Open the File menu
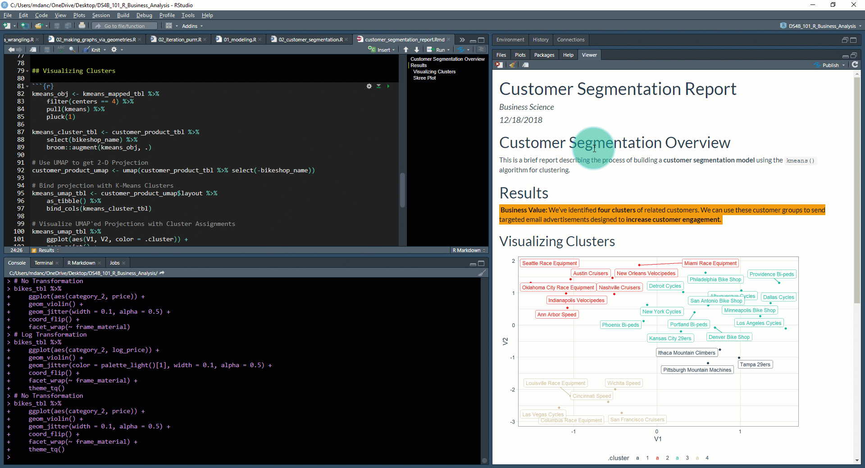865x468 pixels. [8, 15]
